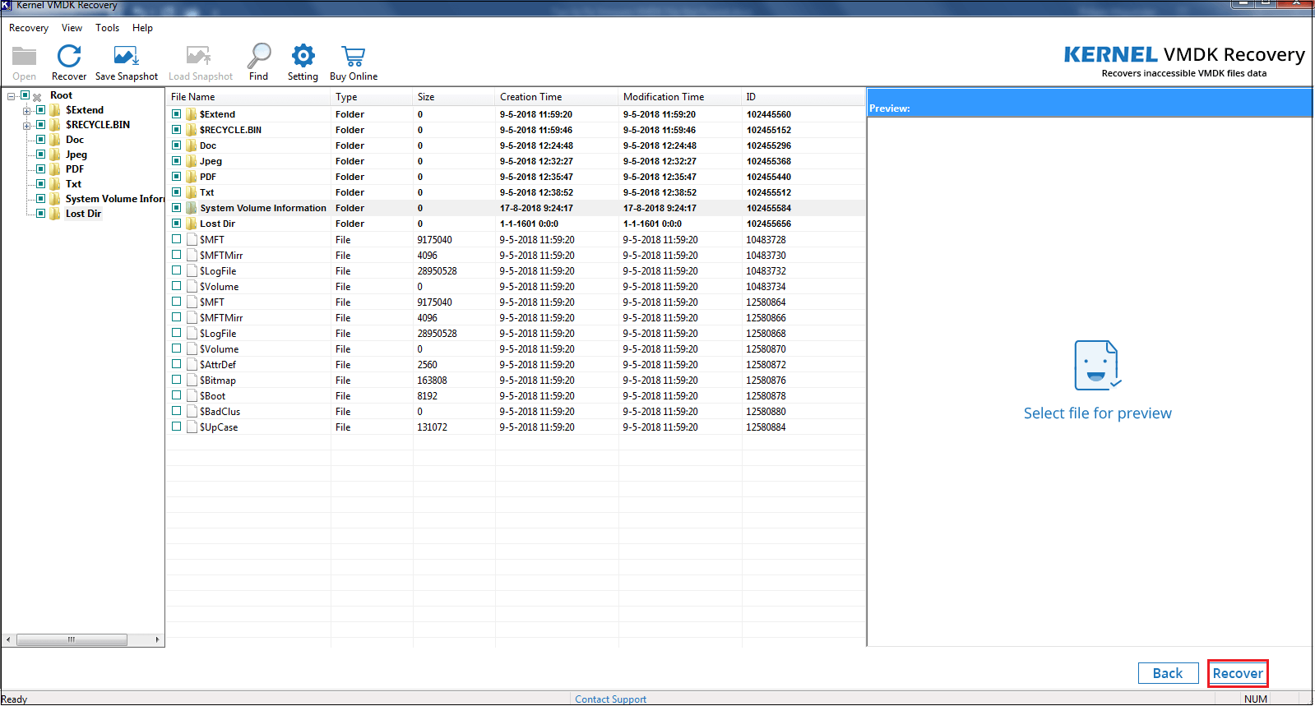
Task: Click the PDF folder icon in file list
Action: 191,177
